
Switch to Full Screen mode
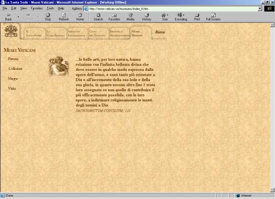click(213, 17)
